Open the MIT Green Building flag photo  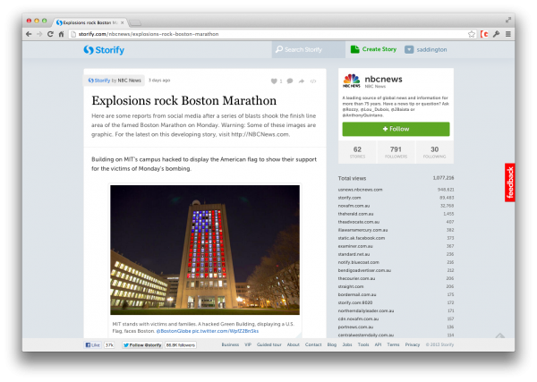(205, 244)
